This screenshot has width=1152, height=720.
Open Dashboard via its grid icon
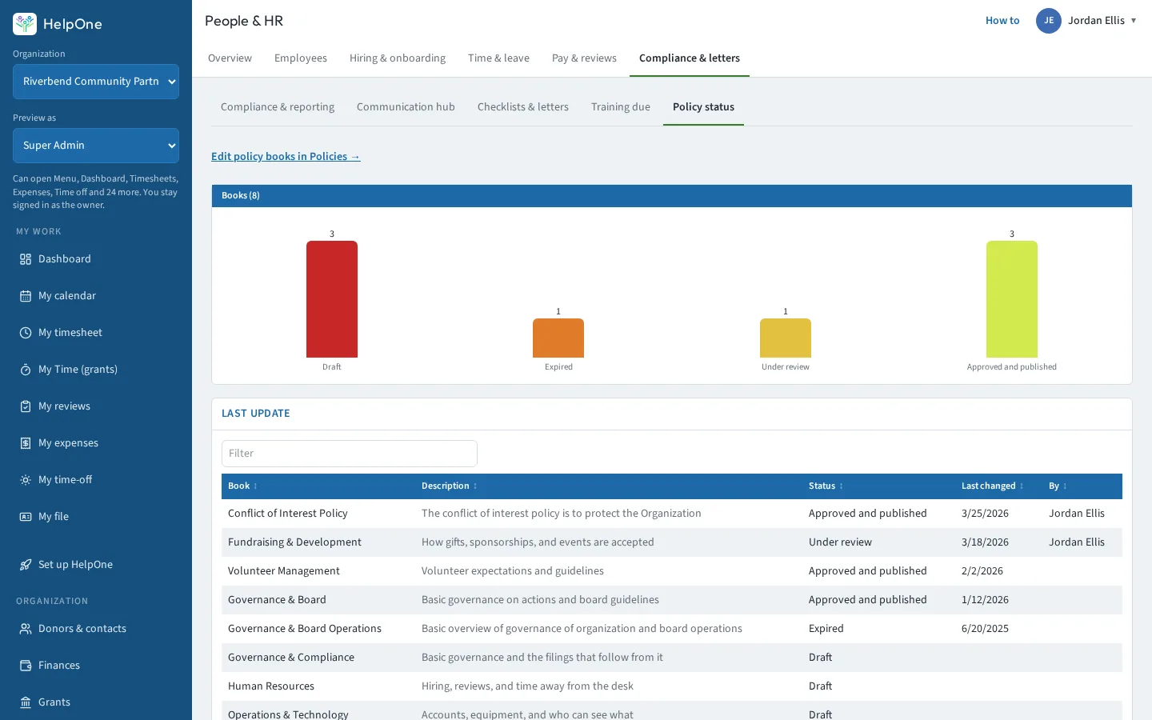pyautogui.click(x=26, y=259)
